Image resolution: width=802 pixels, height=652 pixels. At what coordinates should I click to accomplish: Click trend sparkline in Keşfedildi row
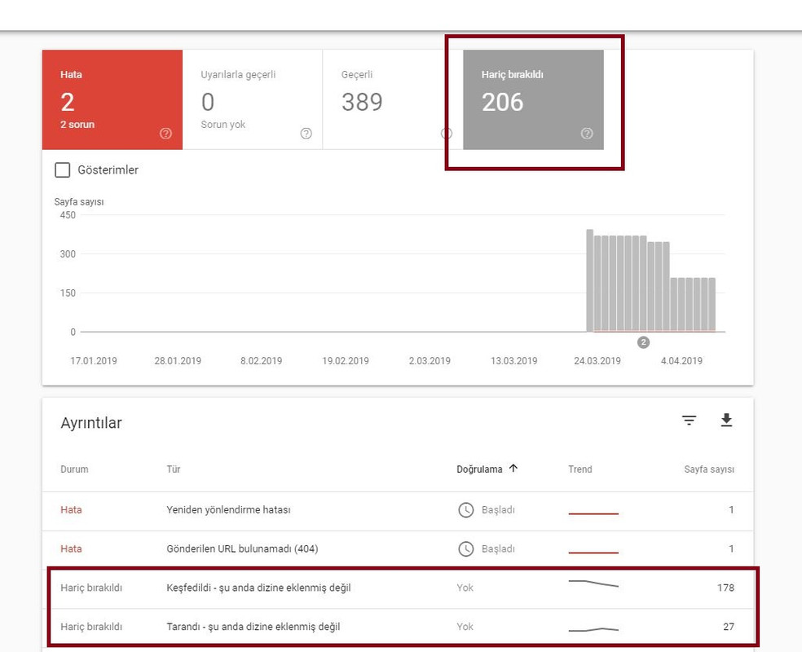pyautogui.click(x=593, y=584)
